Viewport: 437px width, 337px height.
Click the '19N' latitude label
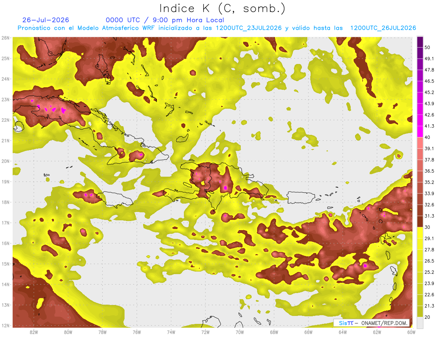click(x=5, y=181)
